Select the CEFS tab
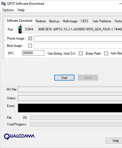 (84, 21)
